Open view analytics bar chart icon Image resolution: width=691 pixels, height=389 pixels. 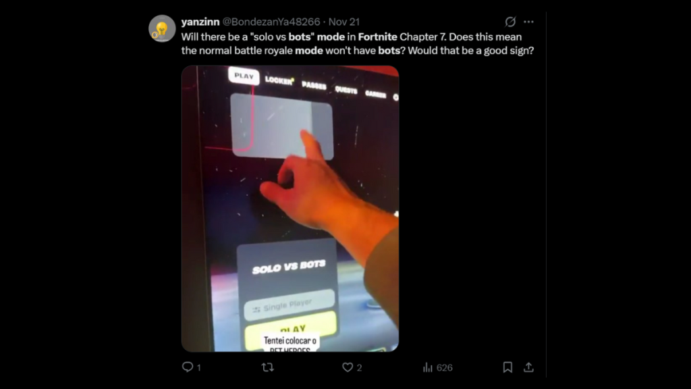[x=427, y=367]
